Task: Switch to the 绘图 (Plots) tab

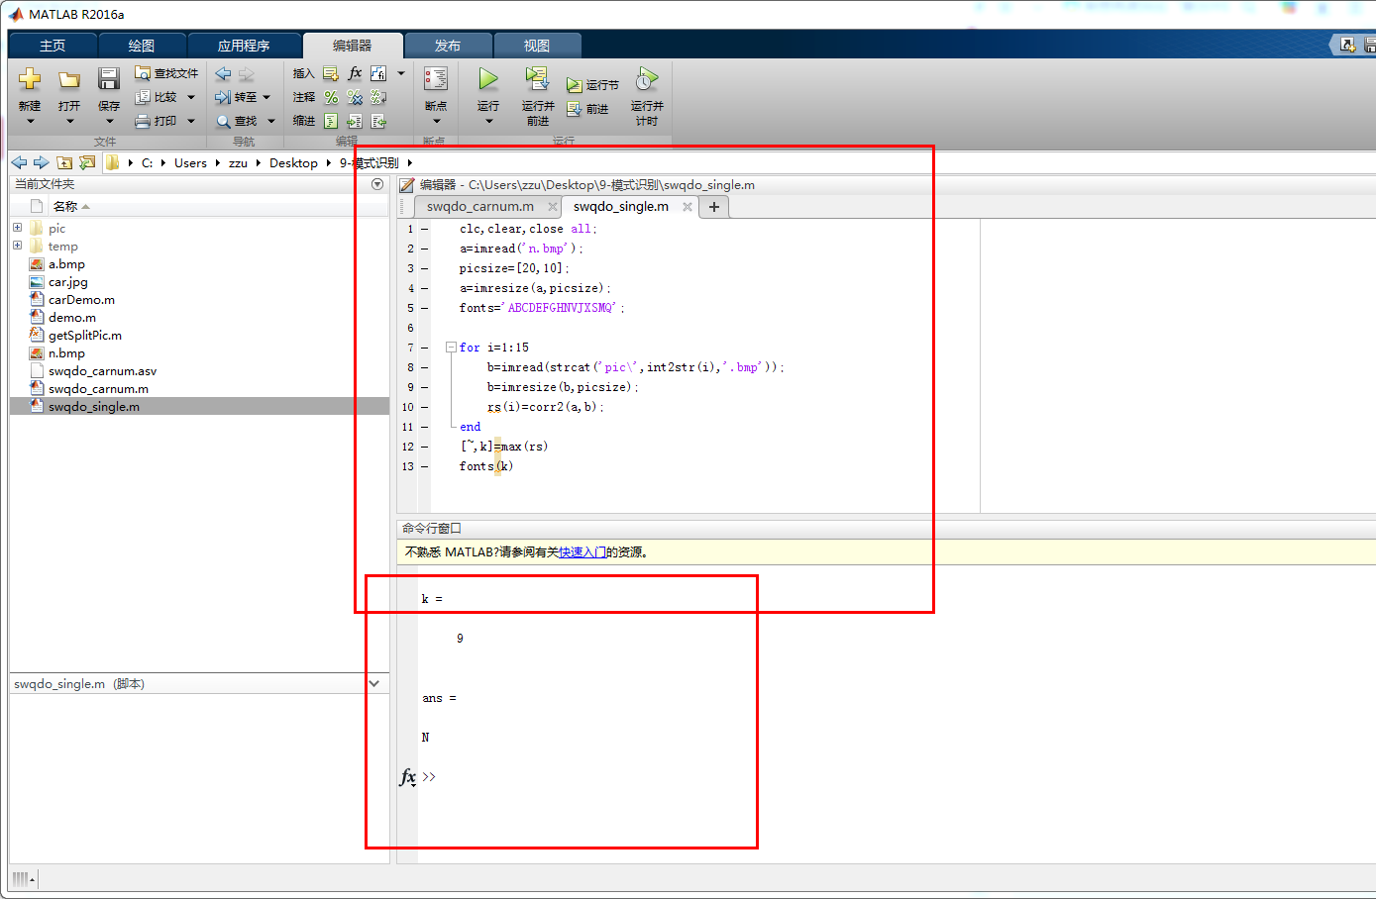Action: pyautogui.click(x=142, y=46)
